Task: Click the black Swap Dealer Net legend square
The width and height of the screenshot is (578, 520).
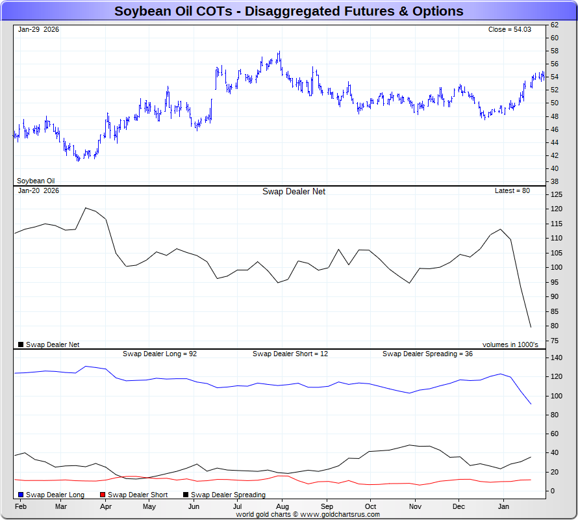Action: coord(21,345)
